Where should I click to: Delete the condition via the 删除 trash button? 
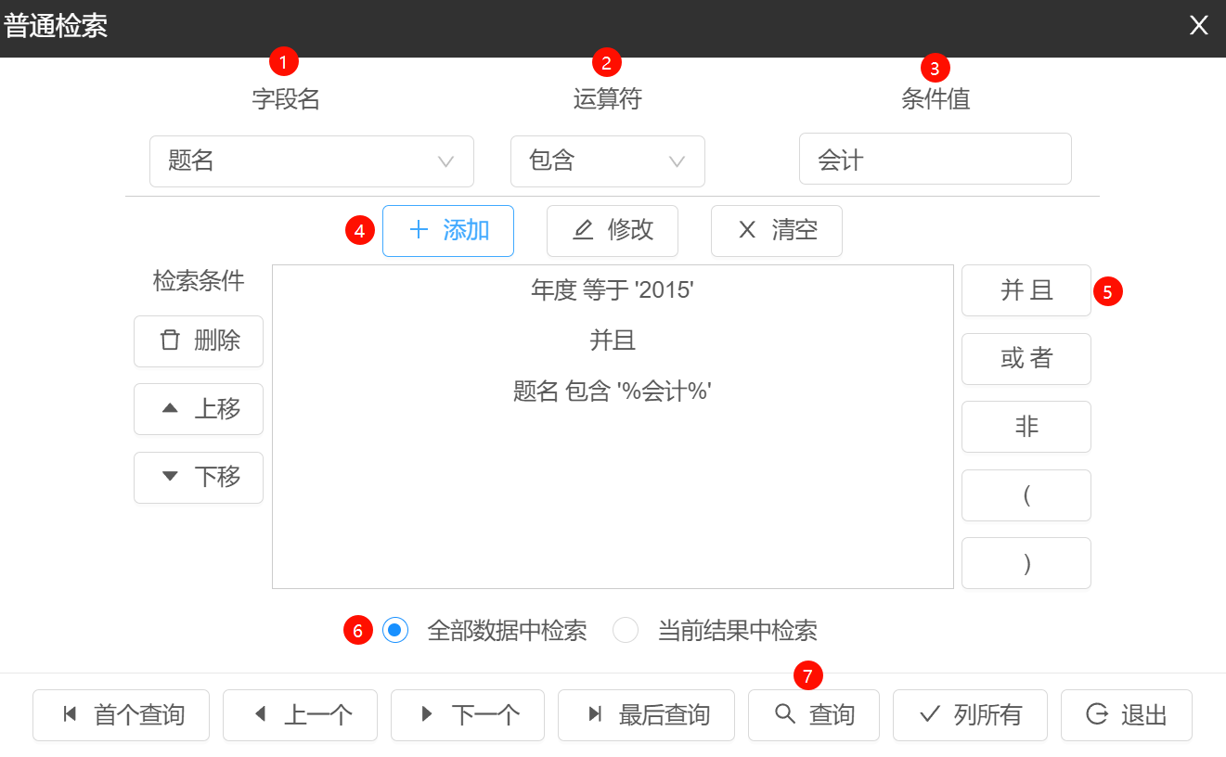pos(199,340)
